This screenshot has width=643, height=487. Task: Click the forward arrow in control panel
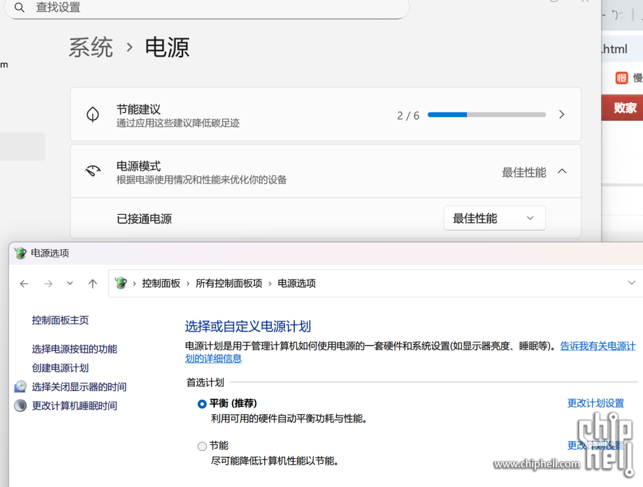point(48,284)
